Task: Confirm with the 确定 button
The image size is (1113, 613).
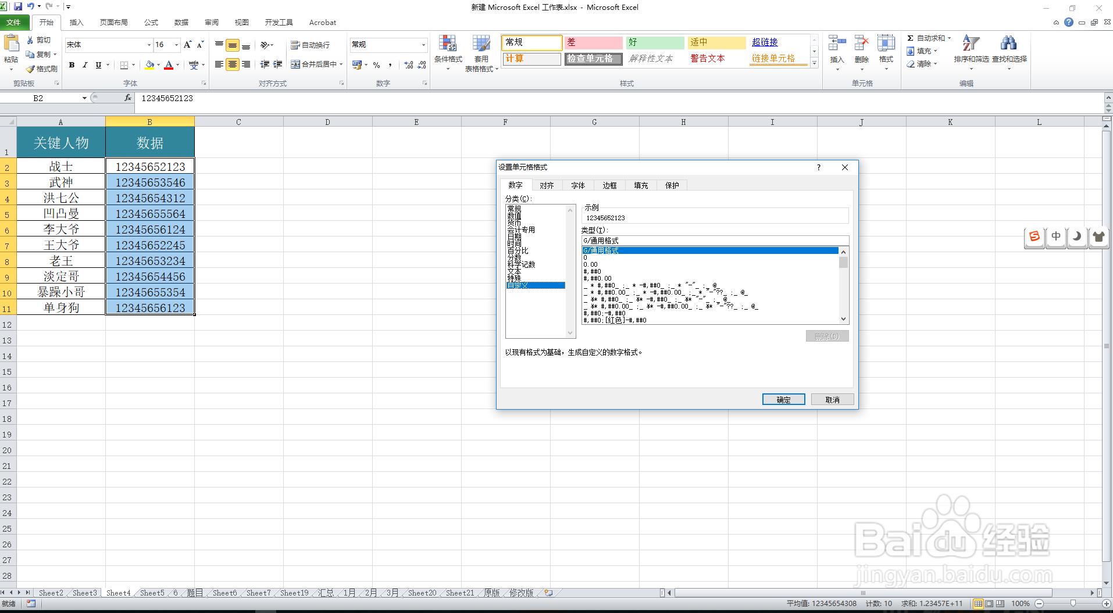Action: (783, 400)
